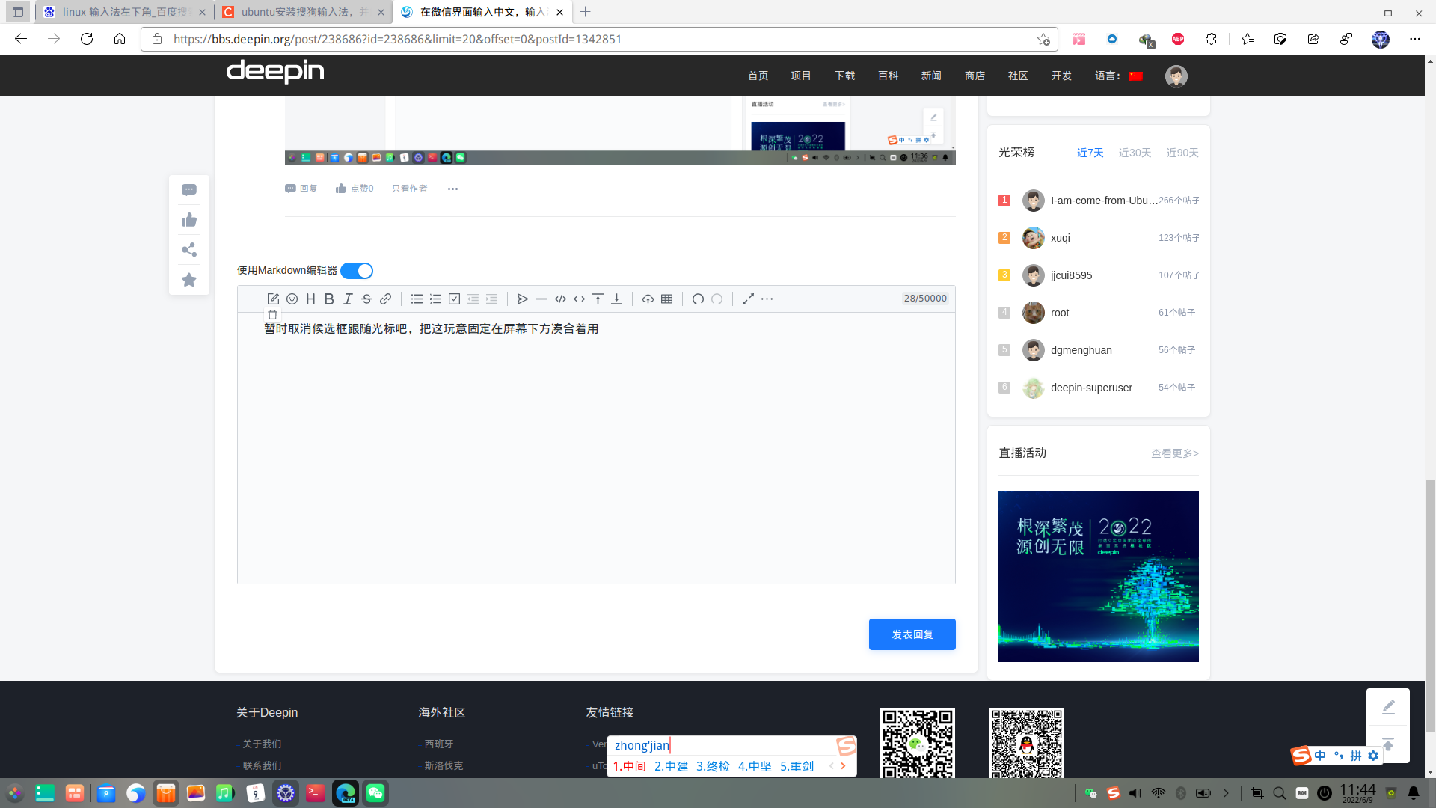
Task: Switch Sogou input from Chinese to English
Action: (x=1319, y=756)
